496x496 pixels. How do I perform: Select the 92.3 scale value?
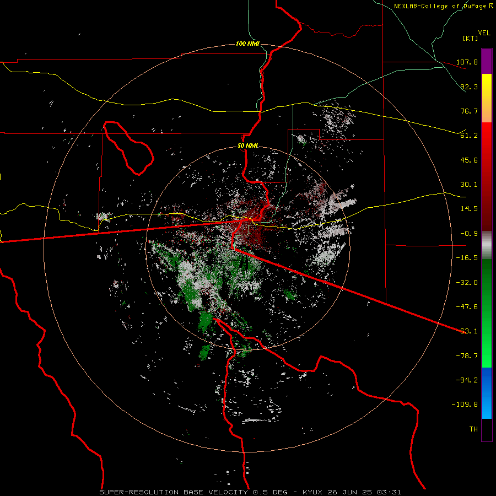pyautogui.click(x=469, y=87)
